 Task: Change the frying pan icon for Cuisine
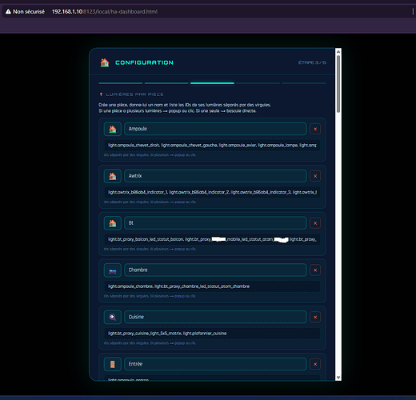pos(113,317)
